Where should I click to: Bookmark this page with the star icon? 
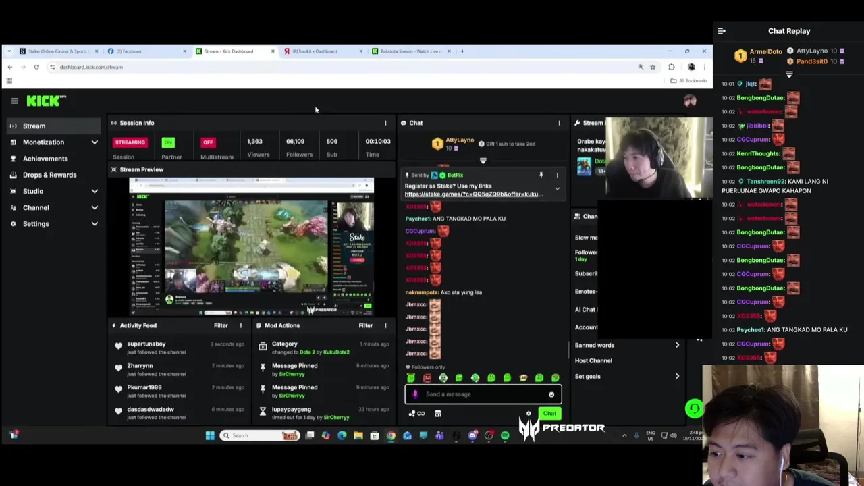click(x=653, y=67)
